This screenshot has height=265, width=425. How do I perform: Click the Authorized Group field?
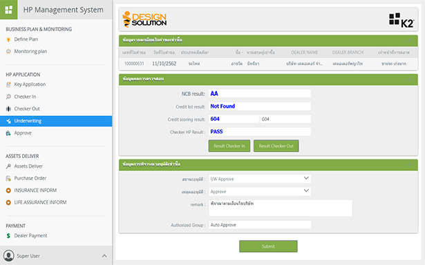tap(260, 225)
